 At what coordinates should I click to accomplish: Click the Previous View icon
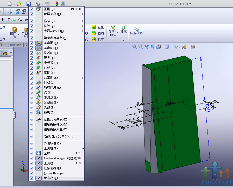(x=147, y=47)
